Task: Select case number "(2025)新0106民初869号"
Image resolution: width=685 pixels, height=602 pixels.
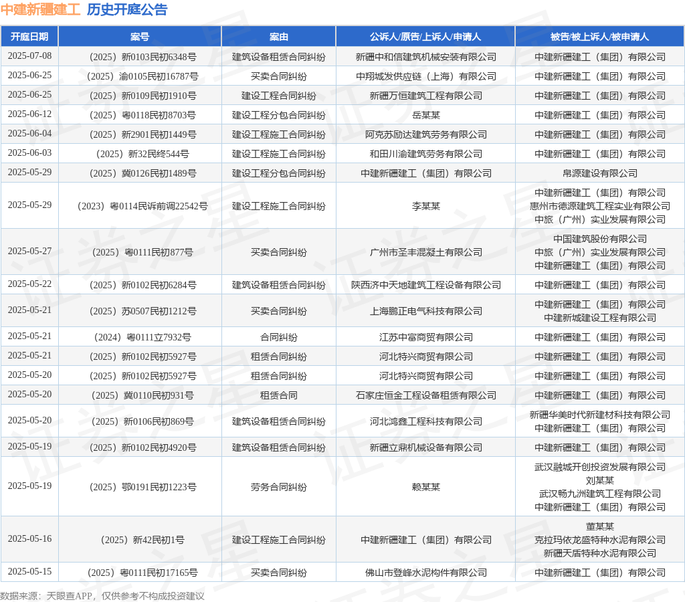Action: tap(140, 421)
